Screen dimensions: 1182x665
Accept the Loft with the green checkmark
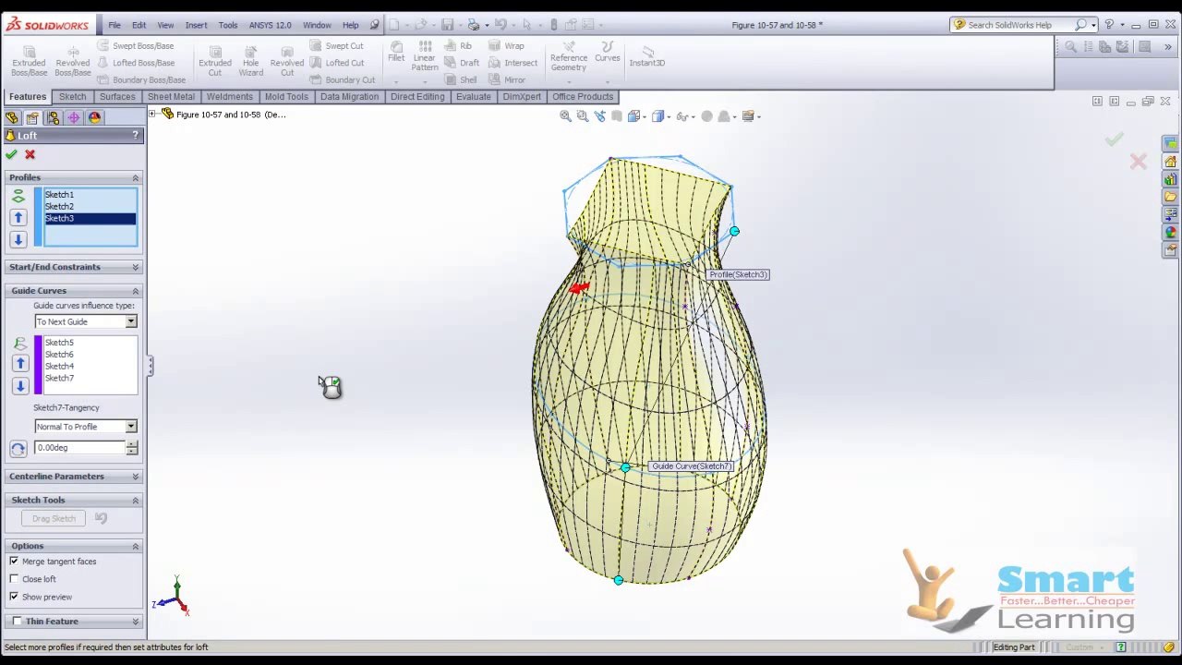click(x=11, y=155)
